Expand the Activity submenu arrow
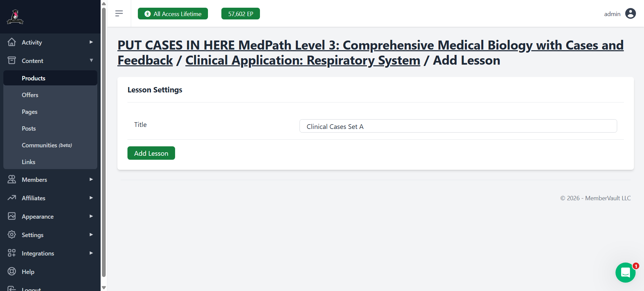The height and width of the screenshot is (291, 644). 91,42
